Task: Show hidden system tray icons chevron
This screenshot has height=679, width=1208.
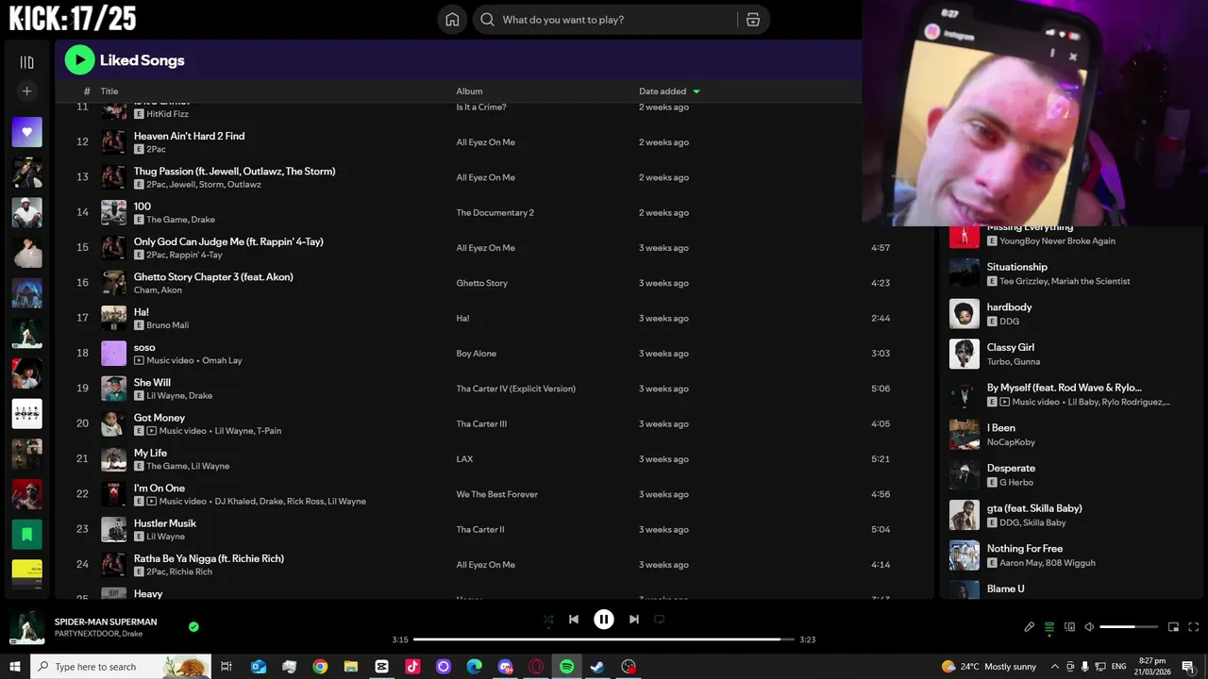Action: point(1055,667)
